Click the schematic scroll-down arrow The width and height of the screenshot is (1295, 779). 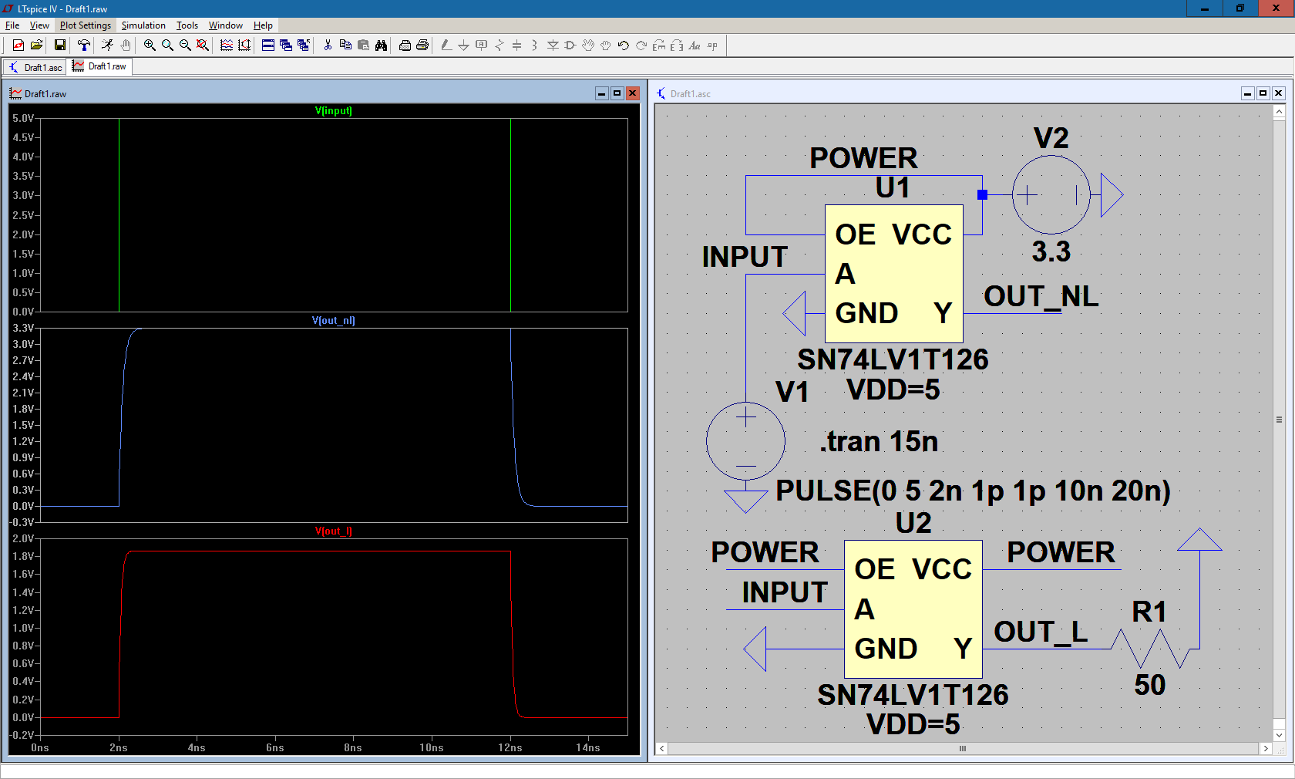pos(1279,735)
